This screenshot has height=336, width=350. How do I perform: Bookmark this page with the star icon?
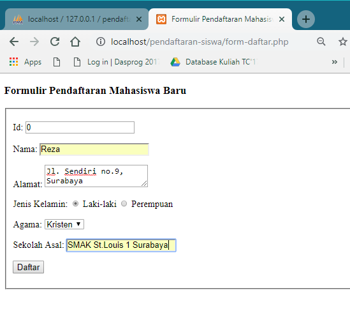(x=342, y=42)
